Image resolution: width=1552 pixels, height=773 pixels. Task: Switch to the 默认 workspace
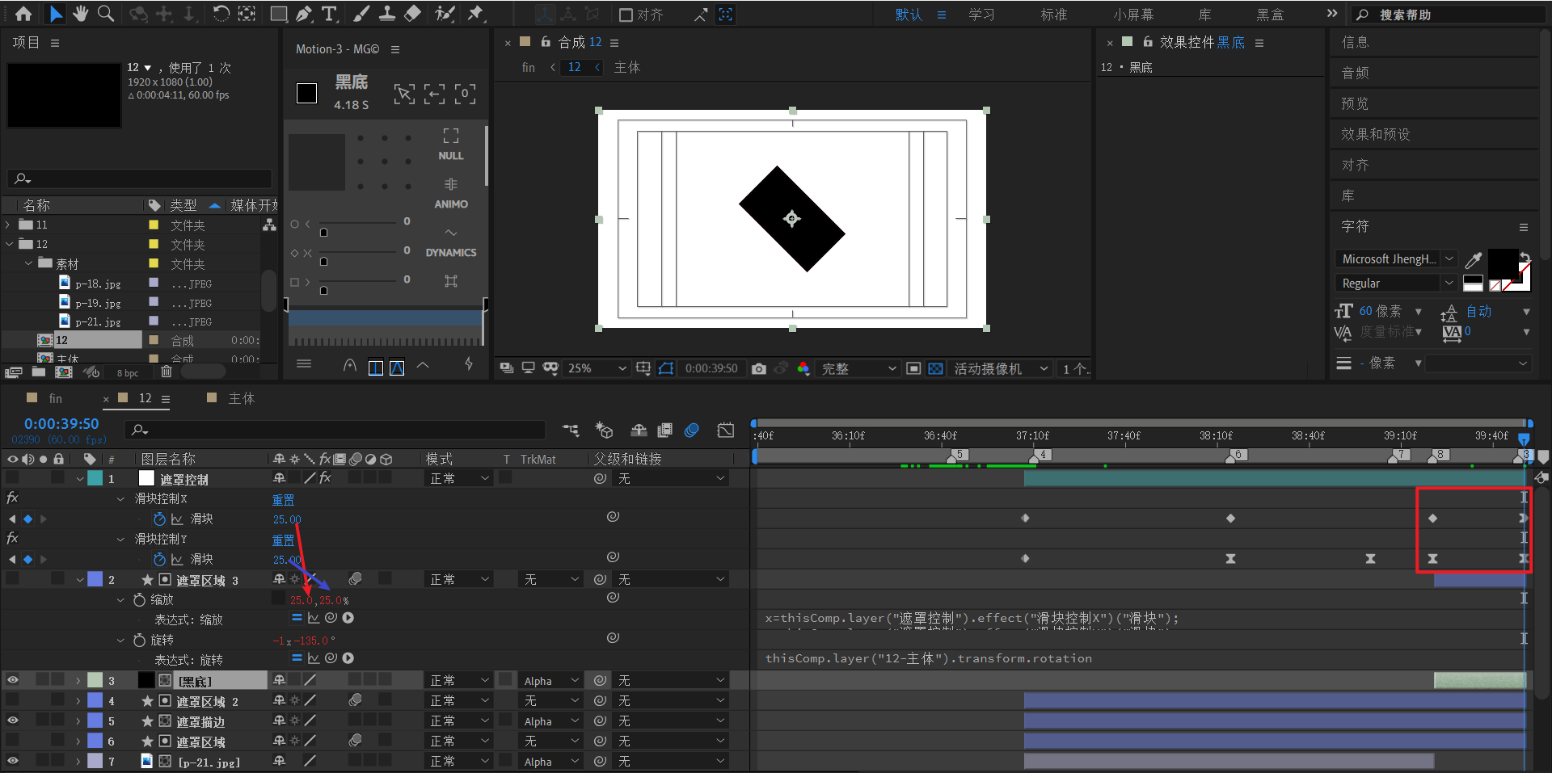click(x=909, y=15)
